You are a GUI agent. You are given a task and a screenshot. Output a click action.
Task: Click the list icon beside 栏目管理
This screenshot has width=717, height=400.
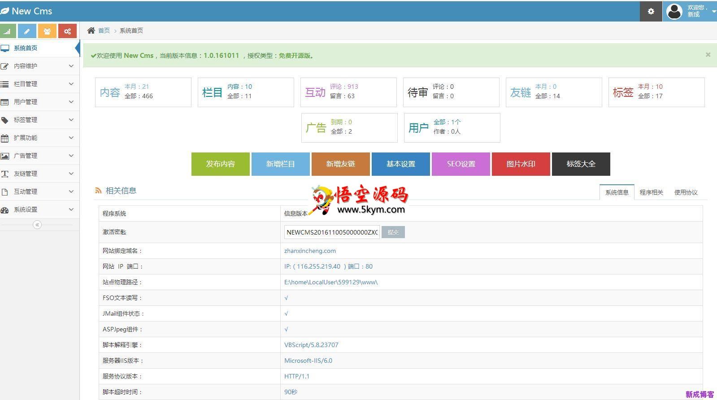coord(4,84)
